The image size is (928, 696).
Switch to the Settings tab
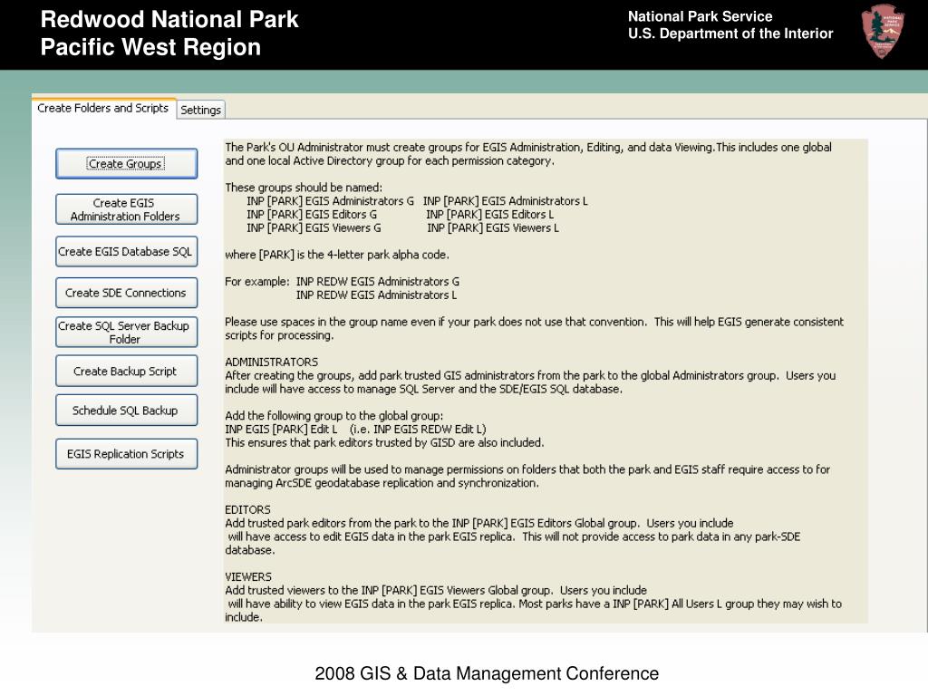(x=200, y=110)
